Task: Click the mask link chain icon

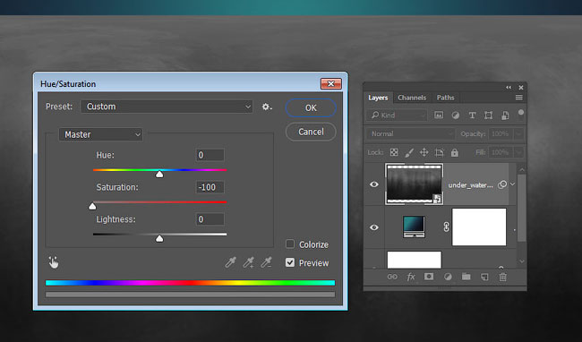Action: 446,227
